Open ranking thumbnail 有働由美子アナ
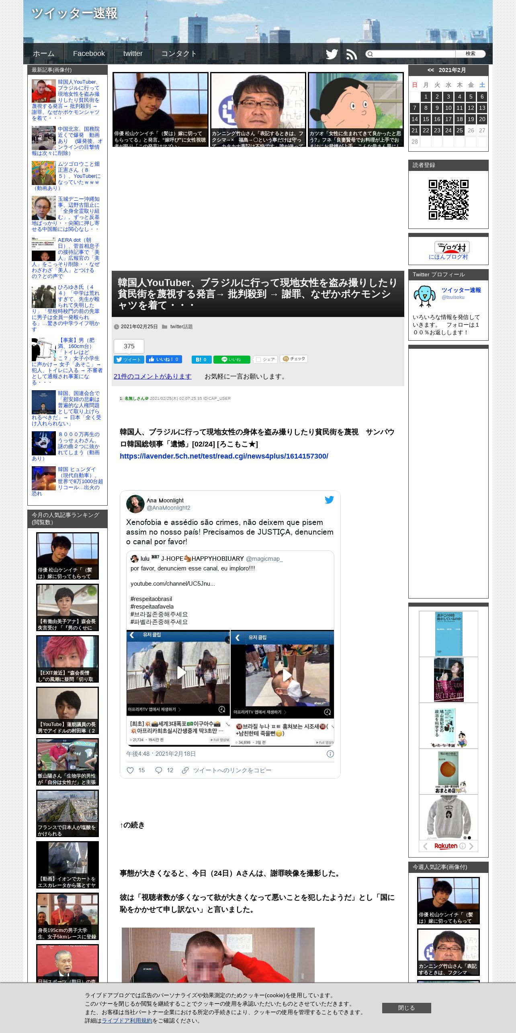This screenshot has width=516, height=1033. (x=68, y=607)
